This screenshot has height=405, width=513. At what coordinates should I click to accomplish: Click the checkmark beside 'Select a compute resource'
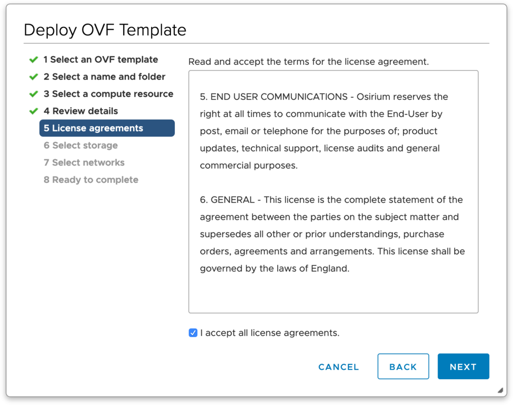coord(33,94)
